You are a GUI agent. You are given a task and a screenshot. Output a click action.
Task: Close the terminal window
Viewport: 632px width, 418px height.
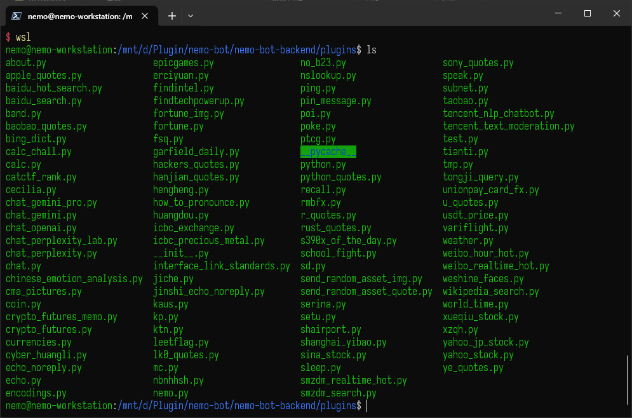[x=617, y=14]
